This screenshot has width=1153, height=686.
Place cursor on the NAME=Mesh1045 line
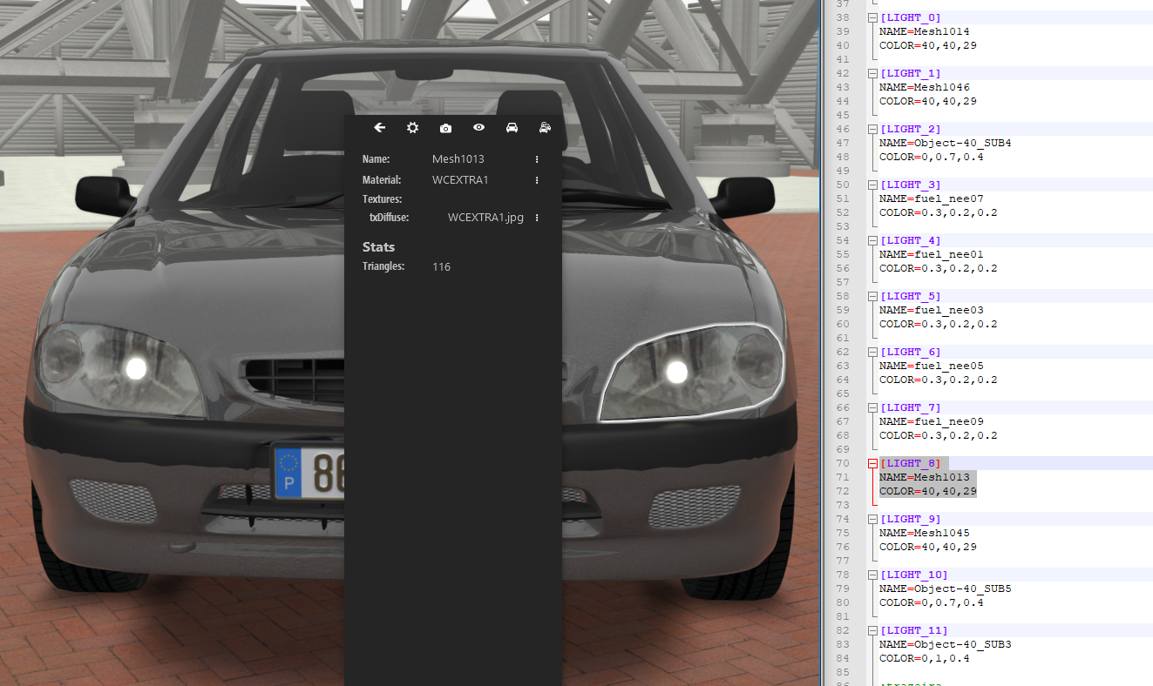click(x=924, y=533)
